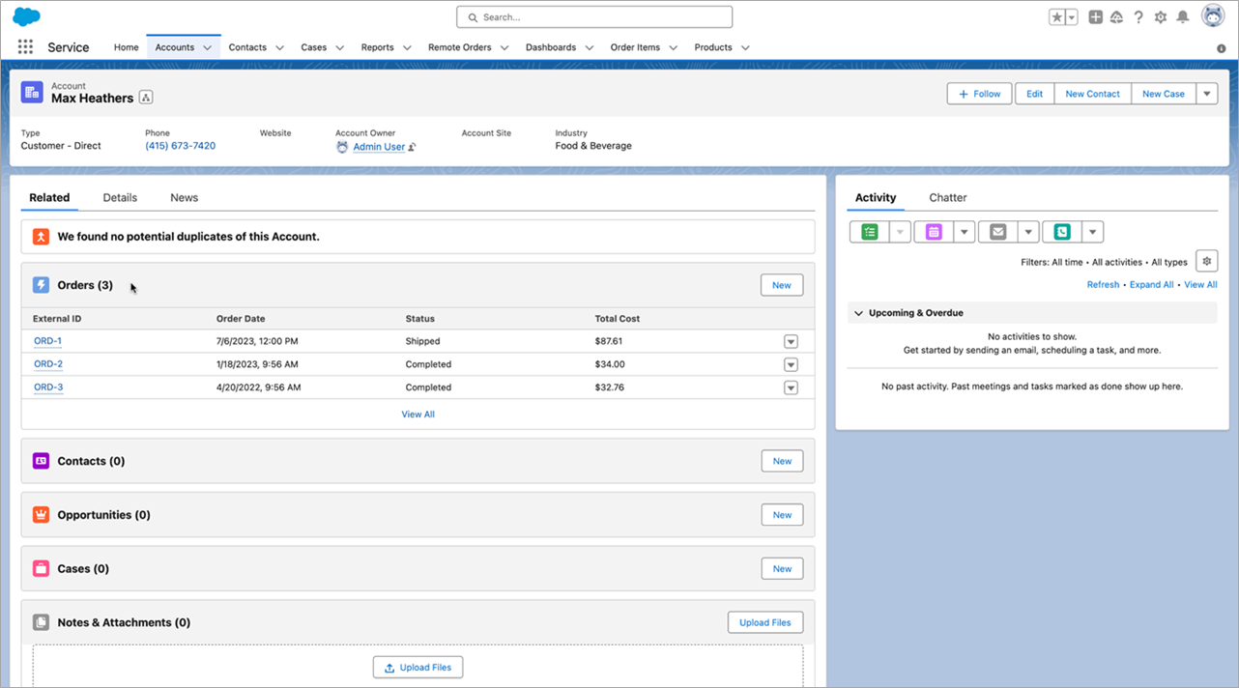Open the ORD-2 order link
Screen dimensions: 1239x688
tap(48, 364)
